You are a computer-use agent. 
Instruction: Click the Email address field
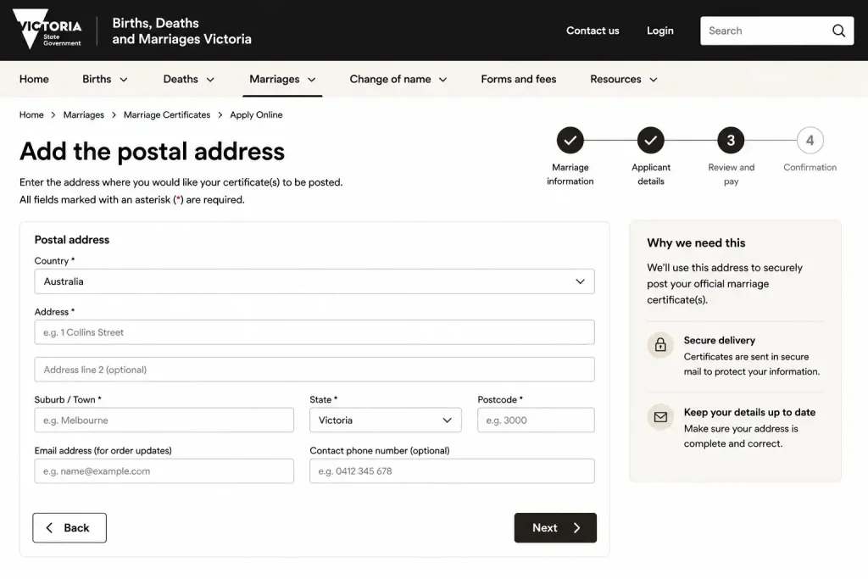point(164,471)
